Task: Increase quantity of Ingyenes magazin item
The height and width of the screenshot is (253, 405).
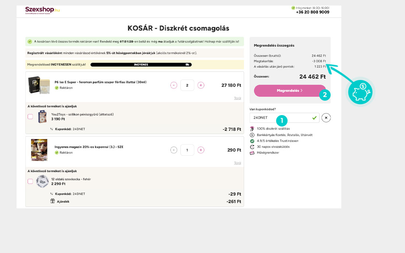Action: (201, 150)
